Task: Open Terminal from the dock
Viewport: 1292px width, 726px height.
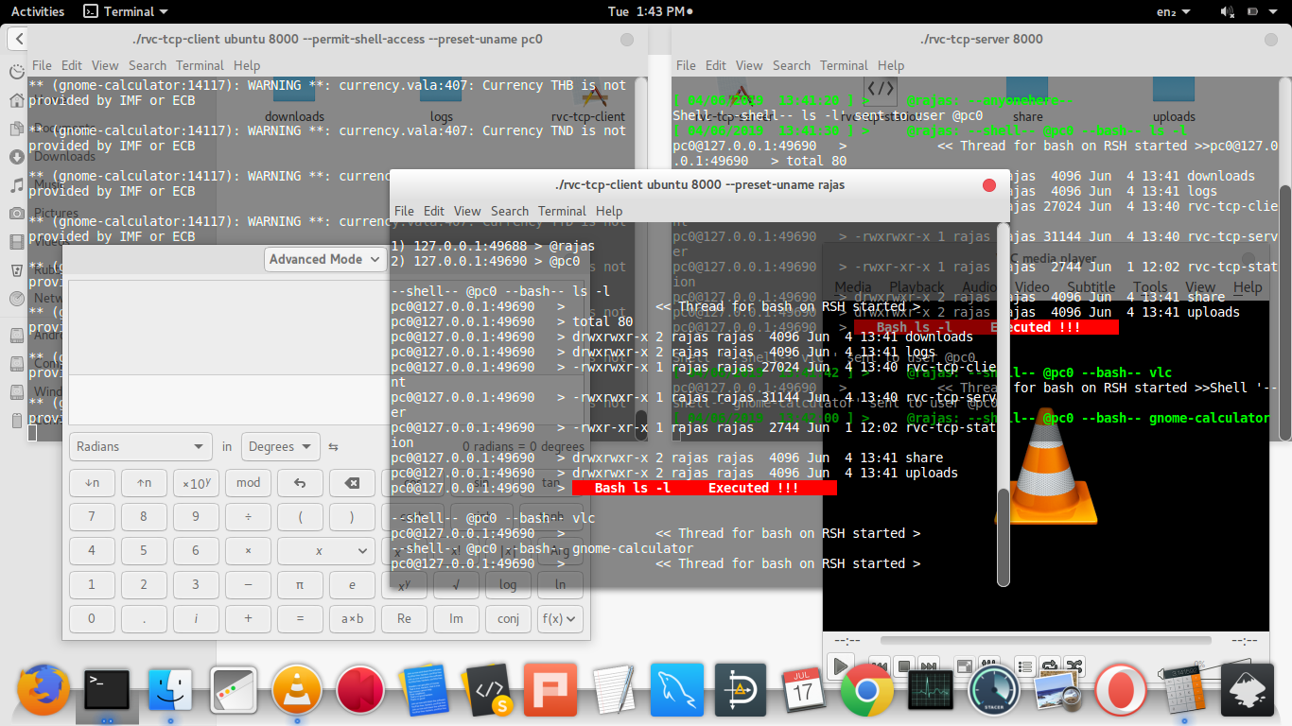Action: (107, 689)
